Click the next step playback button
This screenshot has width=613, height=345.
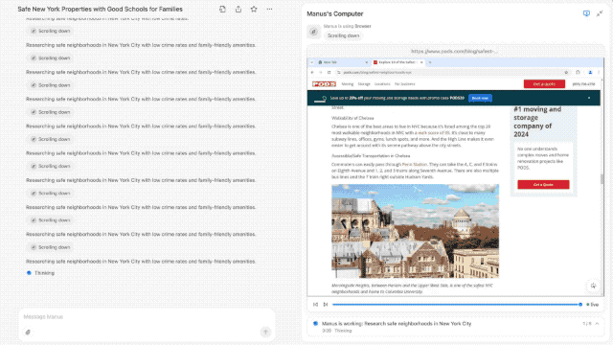point(326,305)
